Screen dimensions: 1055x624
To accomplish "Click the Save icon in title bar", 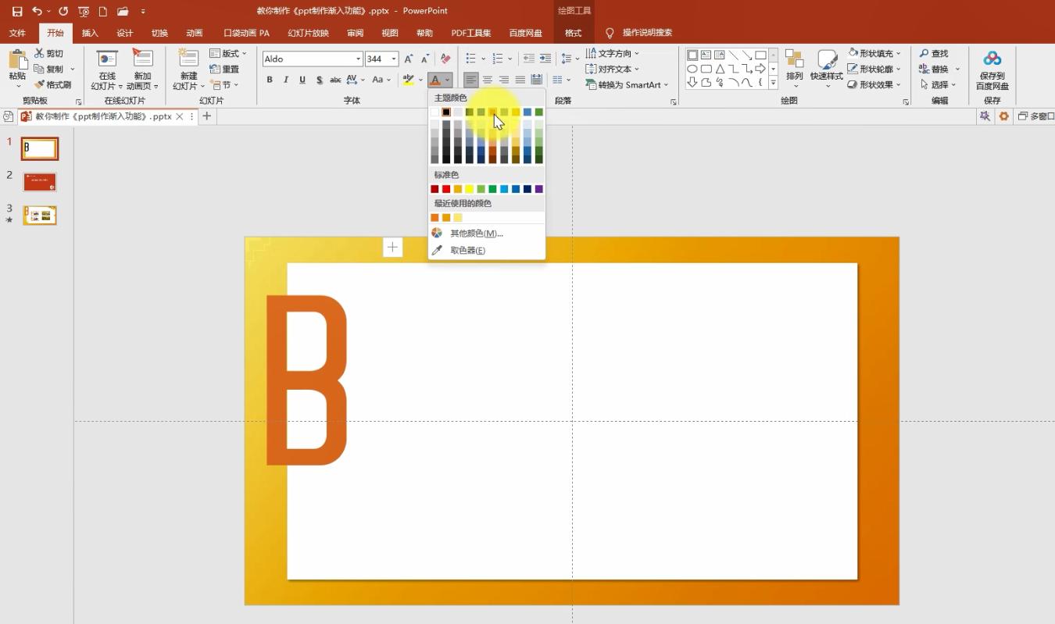I will (x=17, y=11).
